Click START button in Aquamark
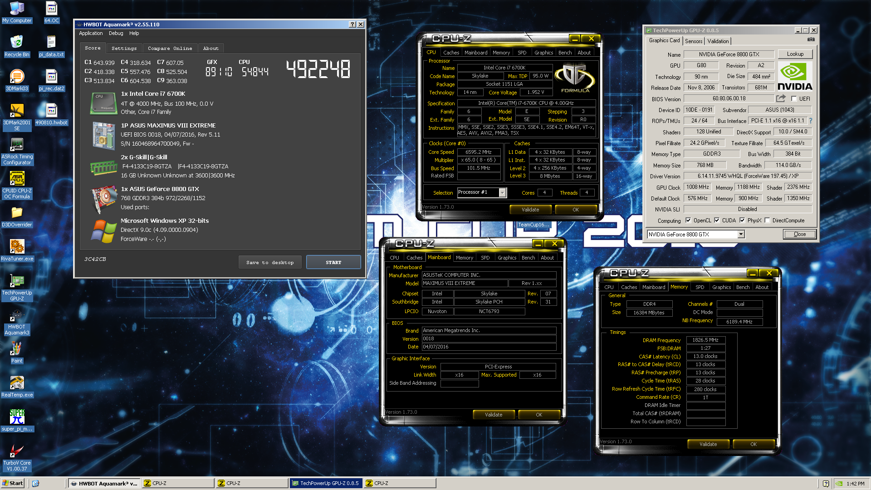 (x=333, y=262)
